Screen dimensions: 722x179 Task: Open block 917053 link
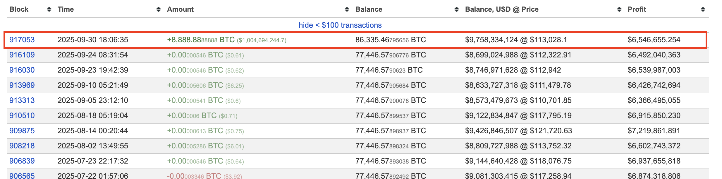click(22, 40)
